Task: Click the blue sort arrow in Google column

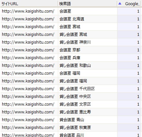Action: point(120,4)
